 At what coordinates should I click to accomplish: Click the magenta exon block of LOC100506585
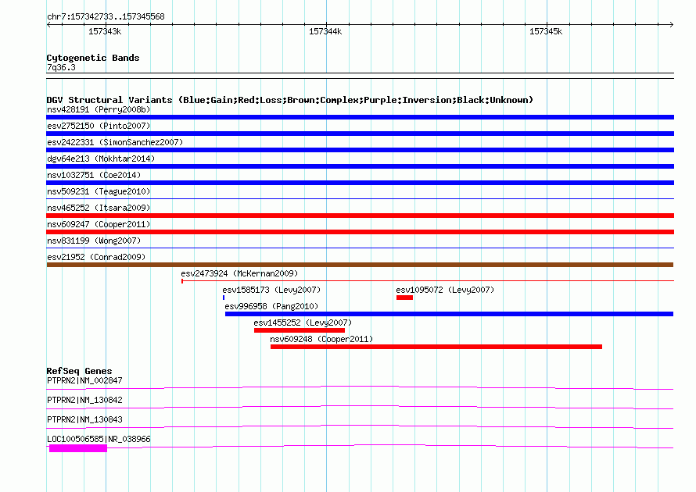pyautogui.click(x=78, y=448)
